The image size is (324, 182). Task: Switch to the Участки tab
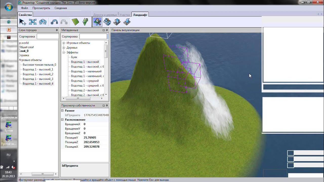click(125, 15)
